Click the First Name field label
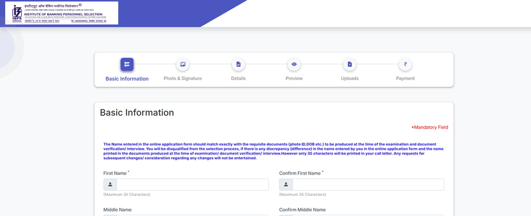 click(x=115, y=173)
